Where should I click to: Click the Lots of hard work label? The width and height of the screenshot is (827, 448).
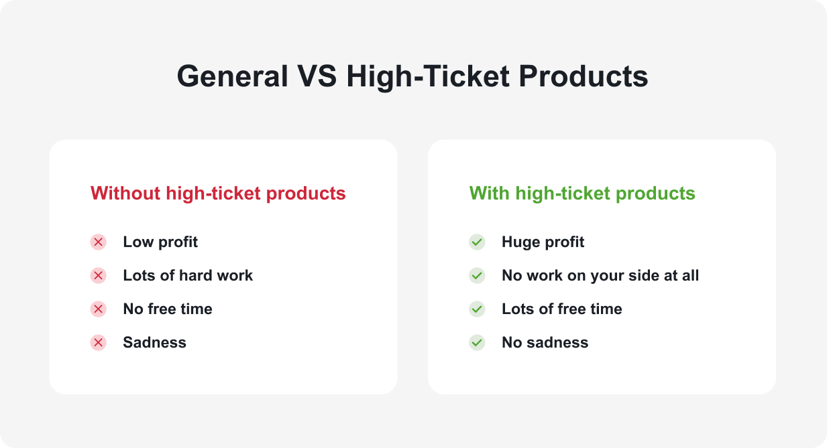pyautogui.click(x=188, y=275)
